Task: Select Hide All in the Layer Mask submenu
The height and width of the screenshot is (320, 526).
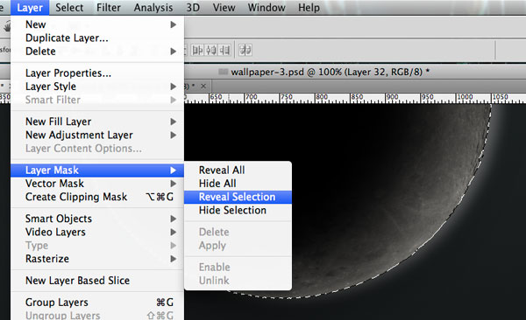Action: coord(238,184)
